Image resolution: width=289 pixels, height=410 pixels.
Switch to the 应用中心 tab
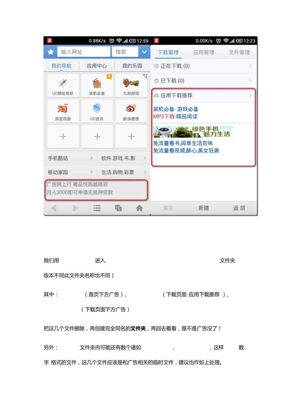[97, 66]
